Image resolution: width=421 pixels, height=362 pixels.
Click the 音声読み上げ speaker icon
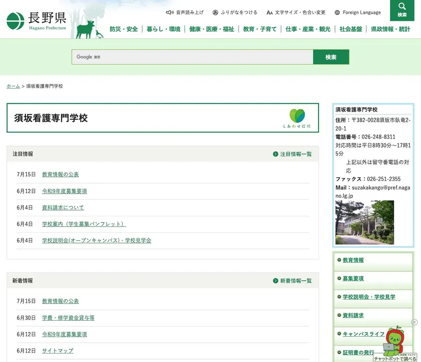[170, 12]
